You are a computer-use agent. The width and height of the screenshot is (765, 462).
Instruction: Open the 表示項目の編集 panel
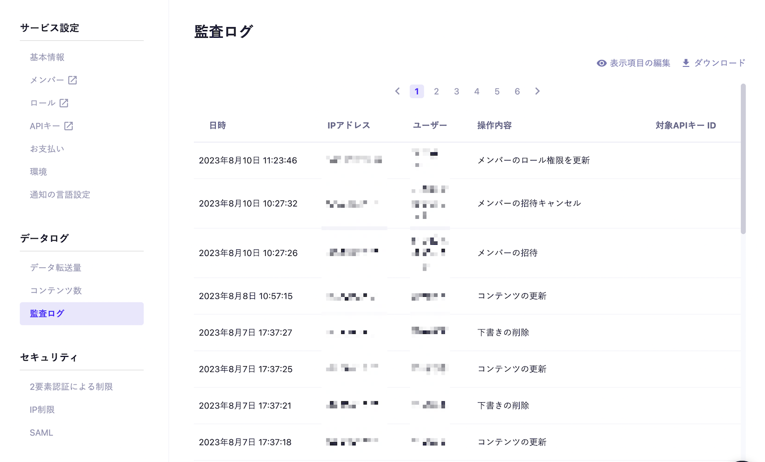639,63
